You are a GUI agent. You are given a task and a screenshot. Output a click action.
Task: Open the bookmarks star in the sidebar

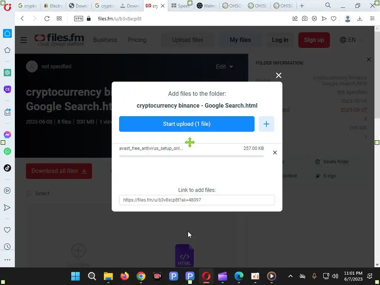pos(7,50)
